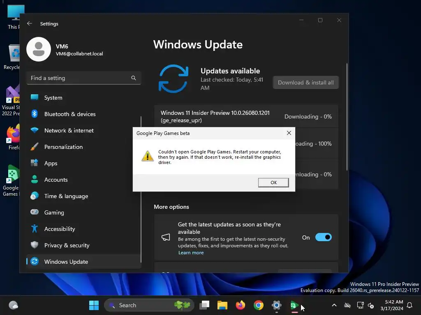Open Network & internet settings
This screenshot has width=421, height=315.
(x=84, y=130)
